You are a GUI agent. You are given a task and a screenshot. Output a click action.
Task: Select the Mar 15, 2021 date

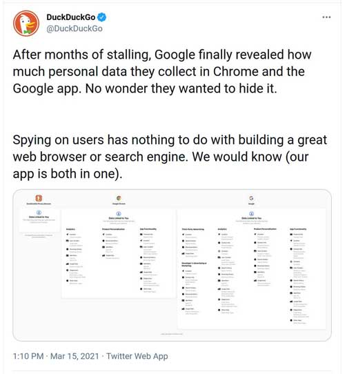[75, 356]
